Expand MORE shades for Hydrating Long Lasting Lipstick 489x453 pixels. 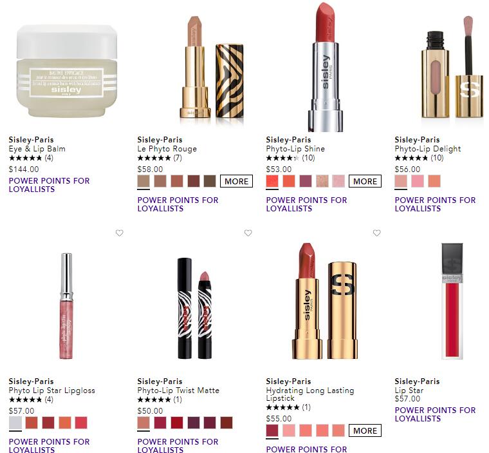coord(365,430)
